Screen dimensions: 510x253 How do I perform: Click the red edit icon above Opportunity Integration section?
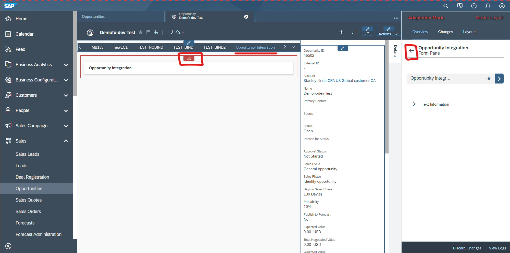click(x=189, y=59)
